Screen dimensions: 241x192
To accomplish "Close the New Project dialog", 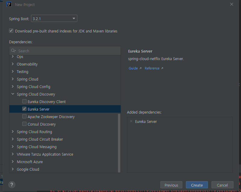I will (232, 4).
